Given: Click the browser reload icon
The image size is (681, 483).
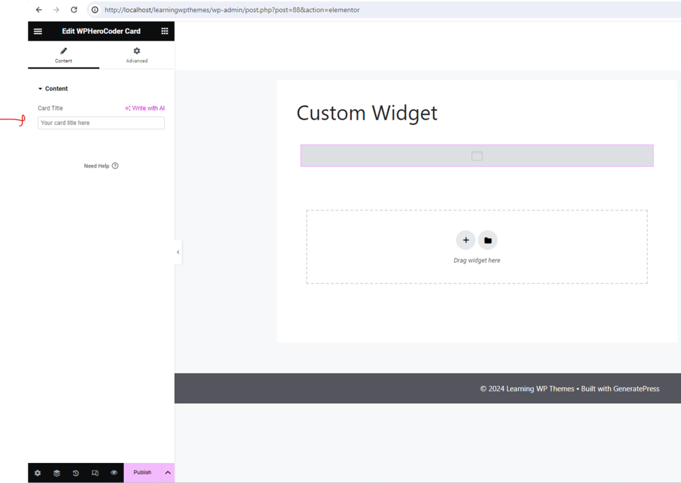Looking at the screenshot, I should pyautogui.click(x=73, y=9).
